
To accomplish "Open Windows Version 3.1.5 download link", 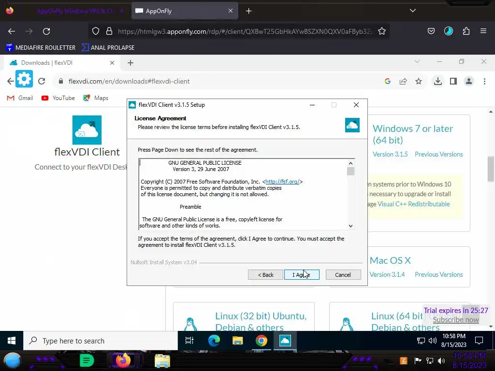I will [x=390, y=154].
